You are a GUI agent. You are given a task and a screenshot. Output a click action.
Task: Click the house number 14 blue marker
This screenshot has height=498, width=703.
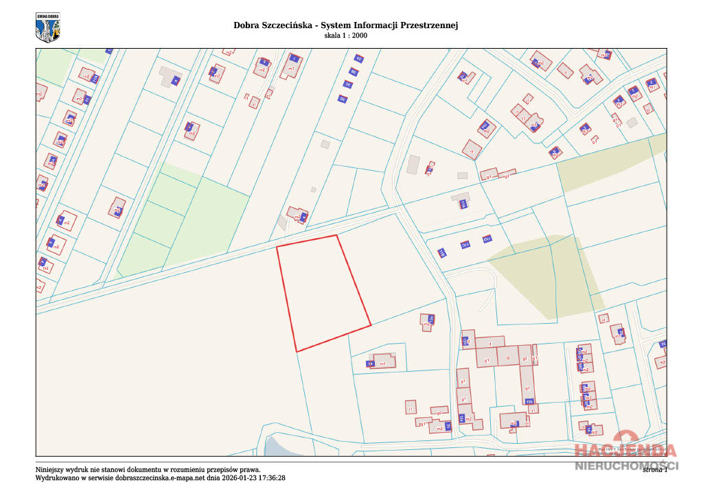(x=370, y=364)
